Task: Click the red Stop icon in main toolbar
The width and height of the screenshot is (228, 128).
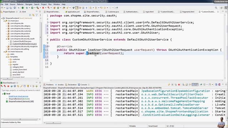Action: point(43,8)
